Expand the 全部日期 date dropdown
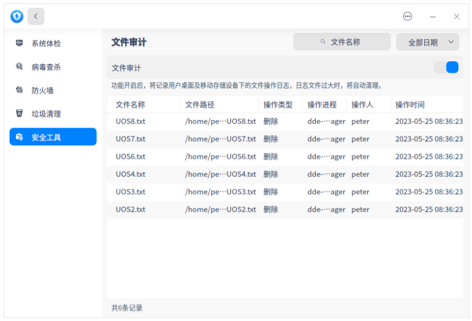Screen dimensions: 472x321 428,42
